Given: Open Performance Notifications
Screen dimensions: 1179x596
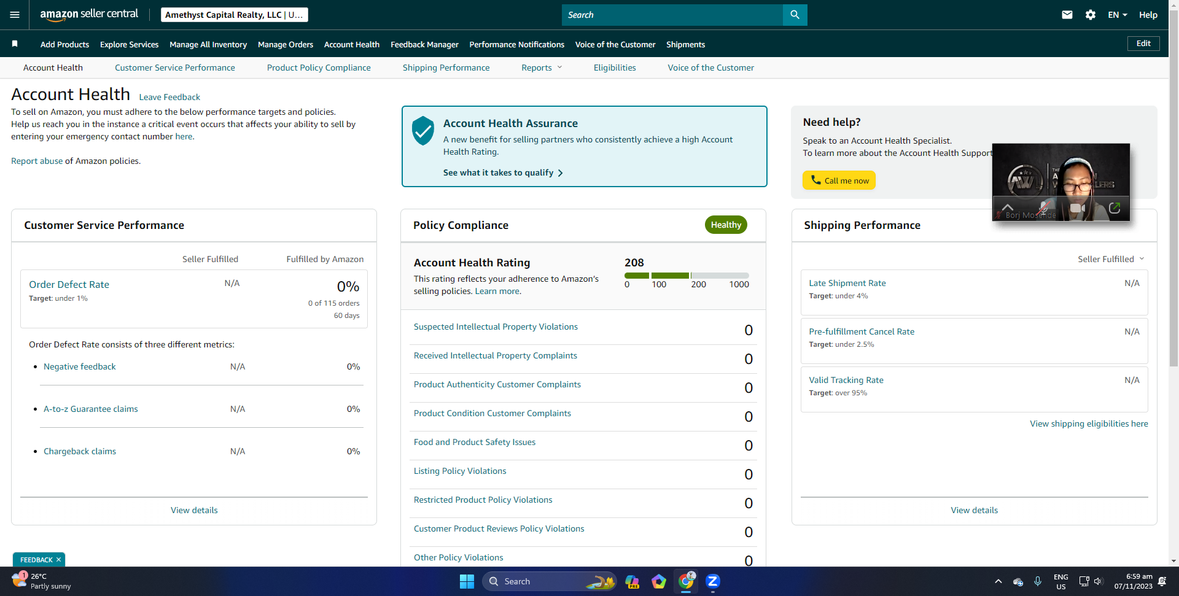Looking at the screenshot, I should (x=517, y=44).
